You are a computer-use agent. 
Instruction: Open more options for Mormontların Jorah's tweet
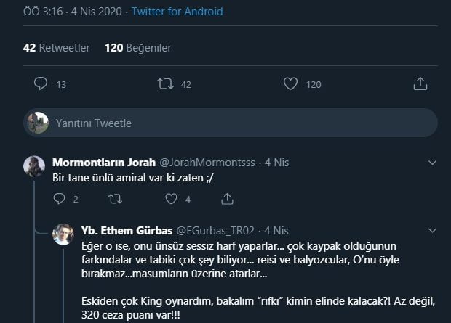point(432,162)
